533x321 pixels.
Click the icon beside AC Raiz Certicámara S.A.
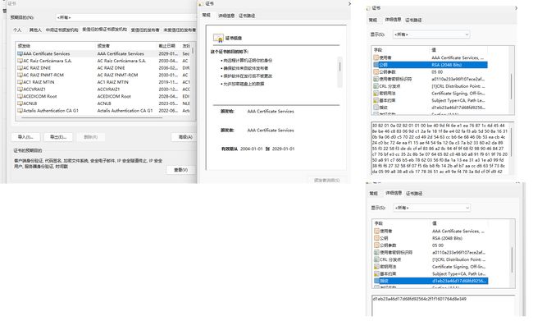coord(20,61)
